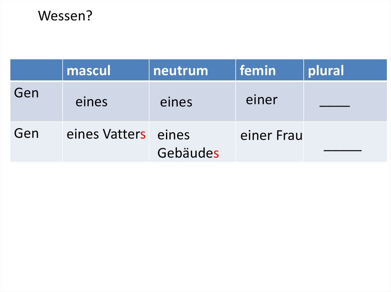Select the "Gen" label in first body row
This screenshot has width=391, height=292.
(x=26, y=93)
